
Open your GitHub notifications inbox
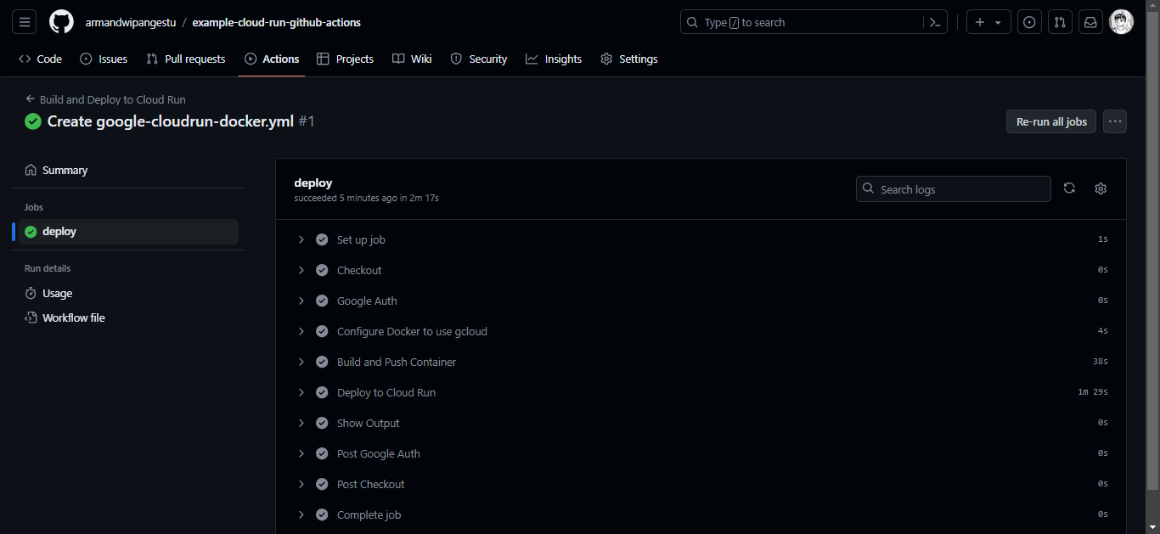(1090, 21)
